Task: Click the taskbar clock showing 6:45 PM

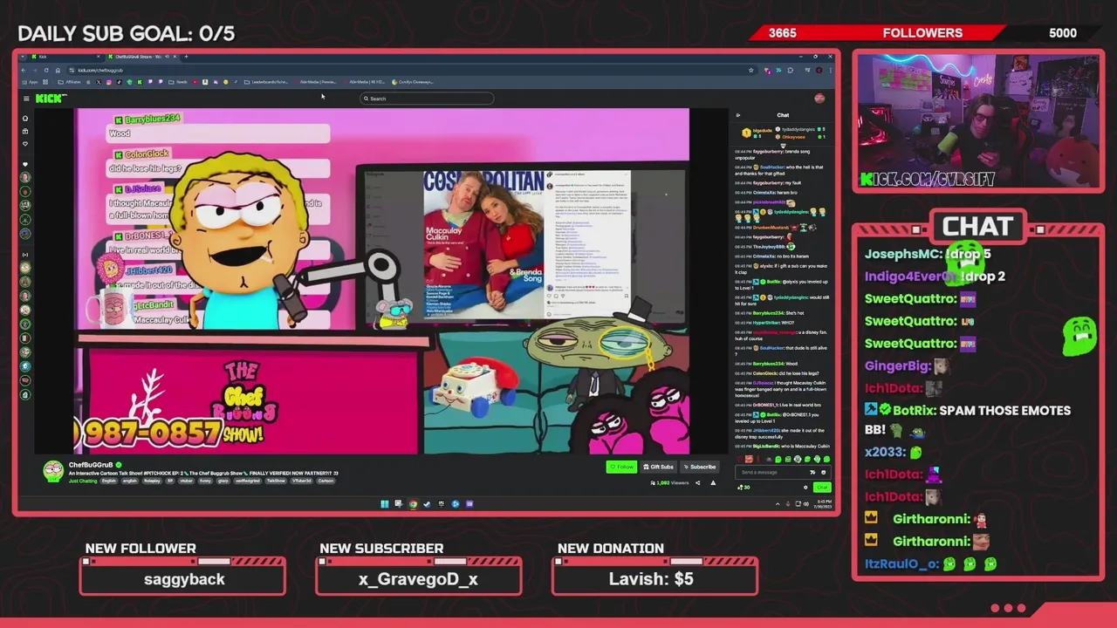Action: click(823, 504)
